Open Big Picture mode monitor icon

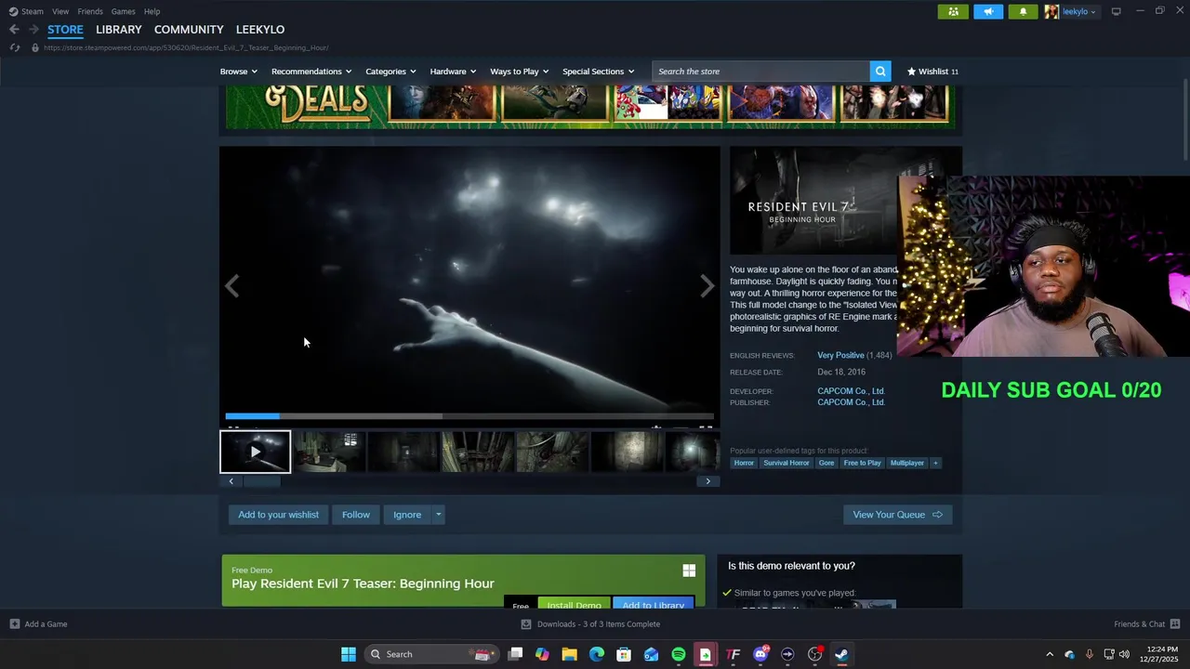pyautogui.click(x=1116, y=11)
